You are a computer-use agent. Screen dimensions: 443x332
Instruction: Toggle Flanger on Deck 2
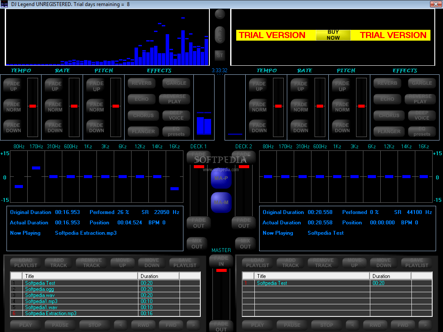389,131
